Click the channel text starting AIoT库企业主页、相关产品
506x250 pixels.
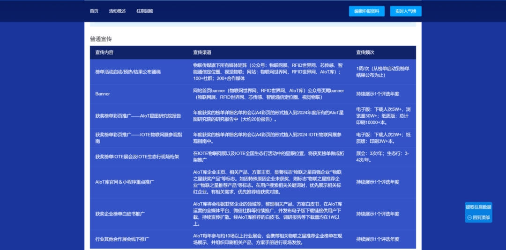click(x=268, y=182)
